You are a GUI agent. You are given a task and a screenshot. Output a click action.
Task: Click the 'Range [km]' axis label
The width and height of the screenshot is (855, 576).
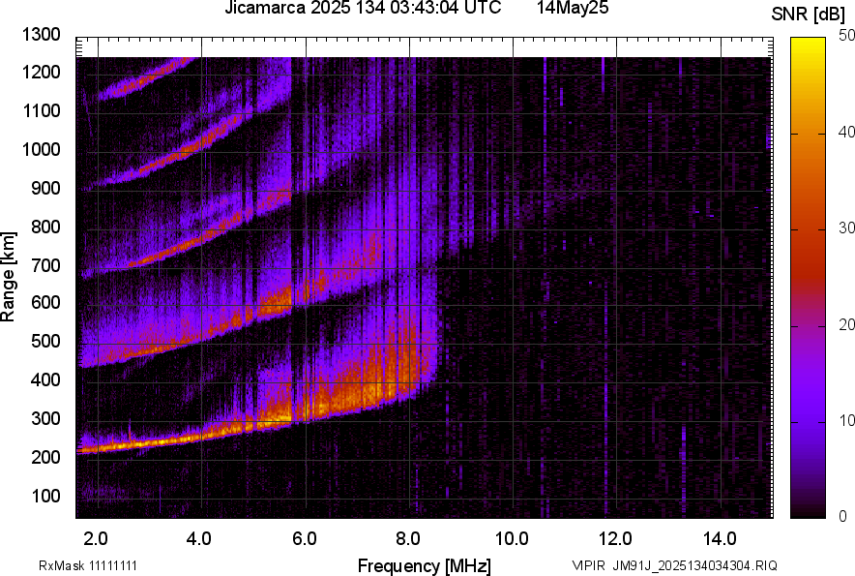(8, 277)
